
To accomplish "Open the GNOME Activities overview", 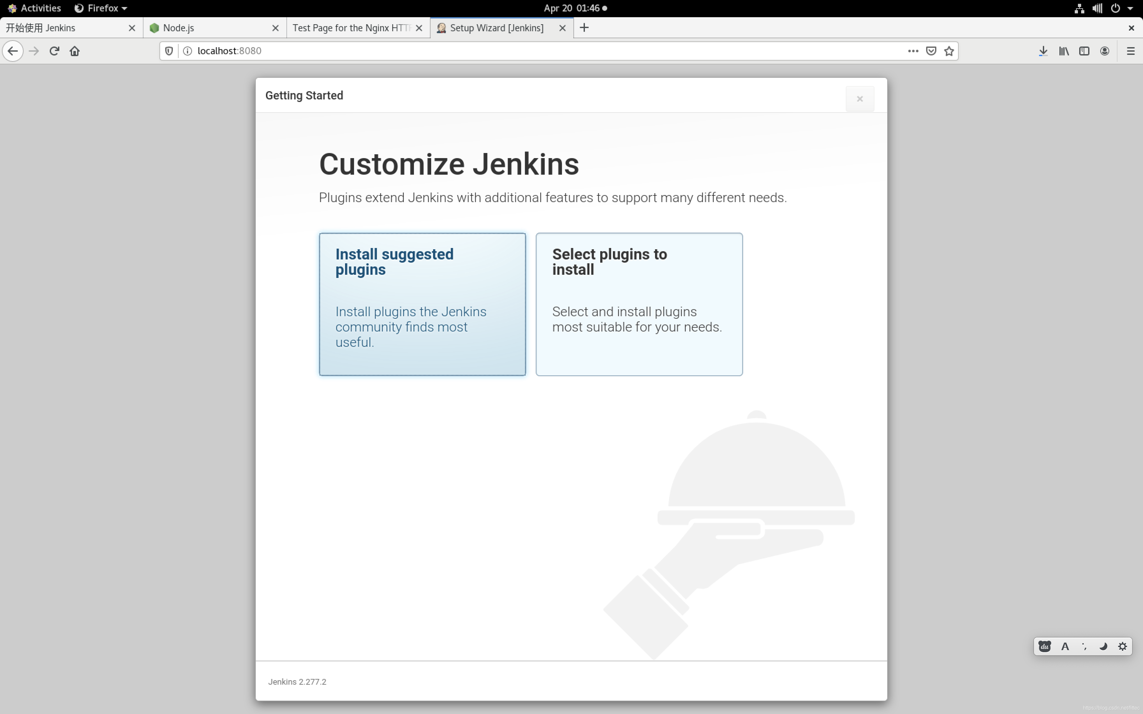I will (34, 8).
